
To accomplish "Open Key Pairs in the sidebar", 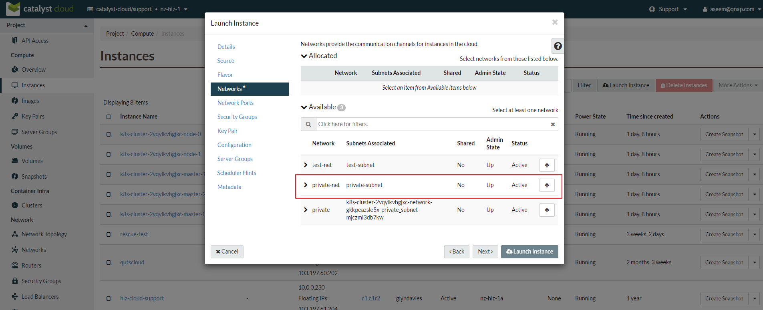I will 33,117.
